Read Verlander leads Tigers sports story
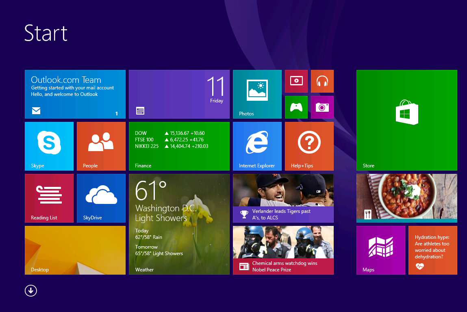The width and height of the screenshot is (467, 312). (283, 198)
